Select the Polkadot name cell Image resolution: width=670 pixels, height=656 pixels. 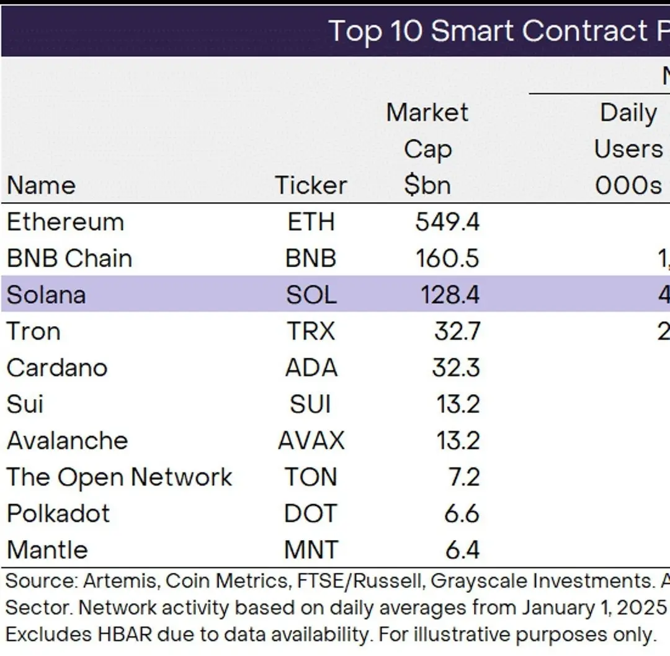(58, 513)
